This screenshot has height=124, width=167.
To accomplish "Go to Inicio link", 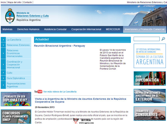I will [3, 2].
